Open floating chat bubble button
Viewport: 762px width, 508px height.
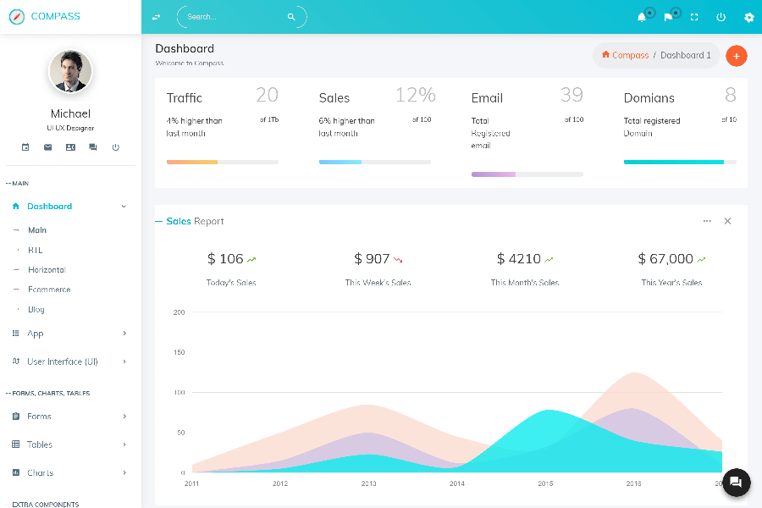(x=735, y=482)
